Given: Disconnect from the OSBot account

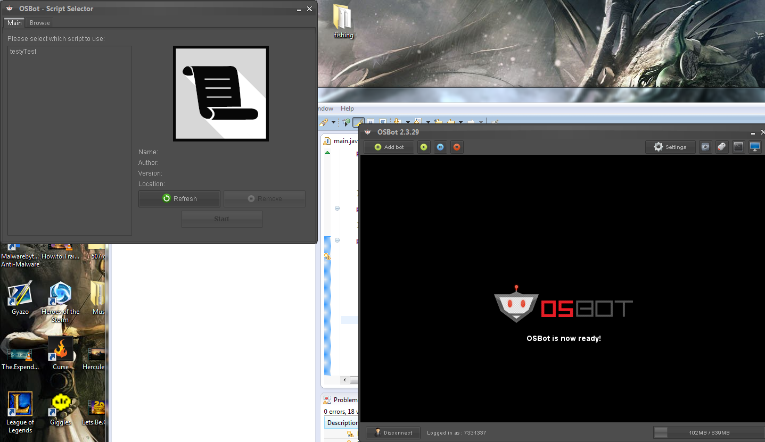Looking at the screenshot, I should [393, 432].
